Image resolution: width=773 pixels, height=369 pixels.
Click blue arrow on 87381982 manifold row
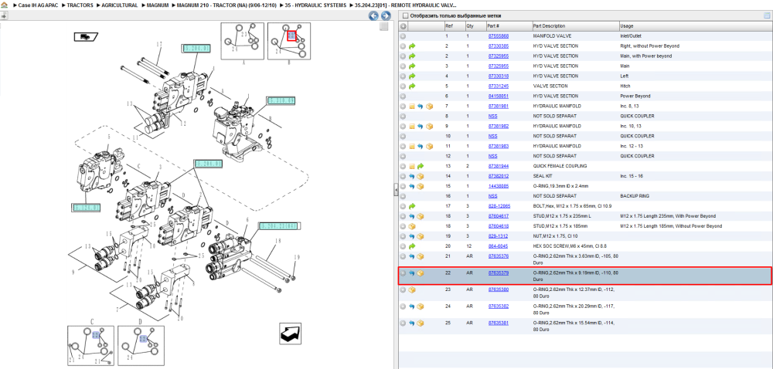tap(421, 126)
